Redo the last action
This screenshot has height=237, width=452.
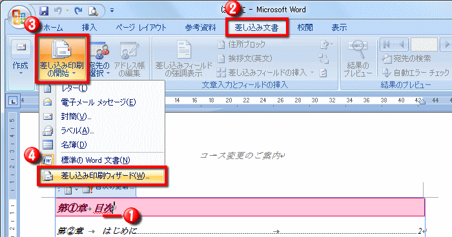click(x=78, y=11)
